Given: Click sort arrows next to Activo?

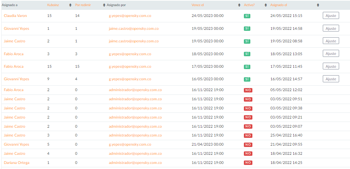Looking at the screenshot, I should (x=266, y=5).
